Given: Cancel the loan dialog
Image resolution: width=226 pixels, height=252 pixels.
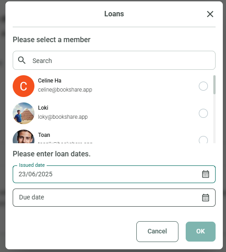Looking at the screenshot, I should point(157,232).
